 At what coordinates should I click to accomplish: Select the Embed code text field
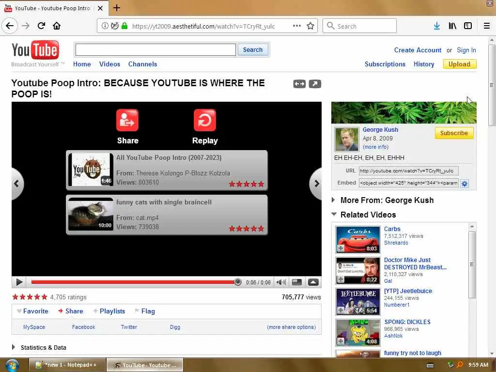(408, 183)
